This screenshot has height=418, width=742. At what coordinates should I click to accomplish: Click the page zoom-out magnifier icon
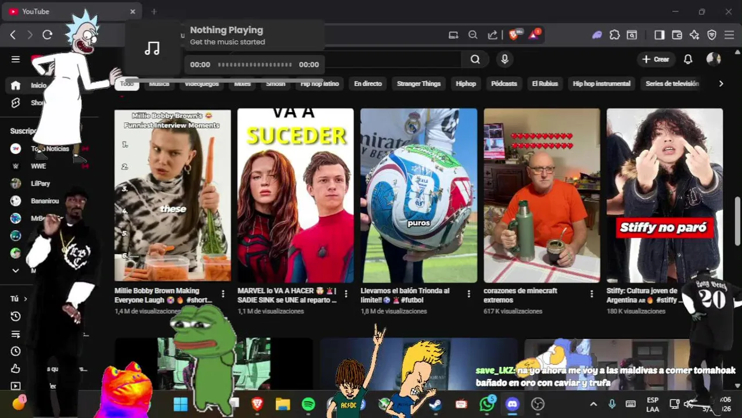(473, 35)
